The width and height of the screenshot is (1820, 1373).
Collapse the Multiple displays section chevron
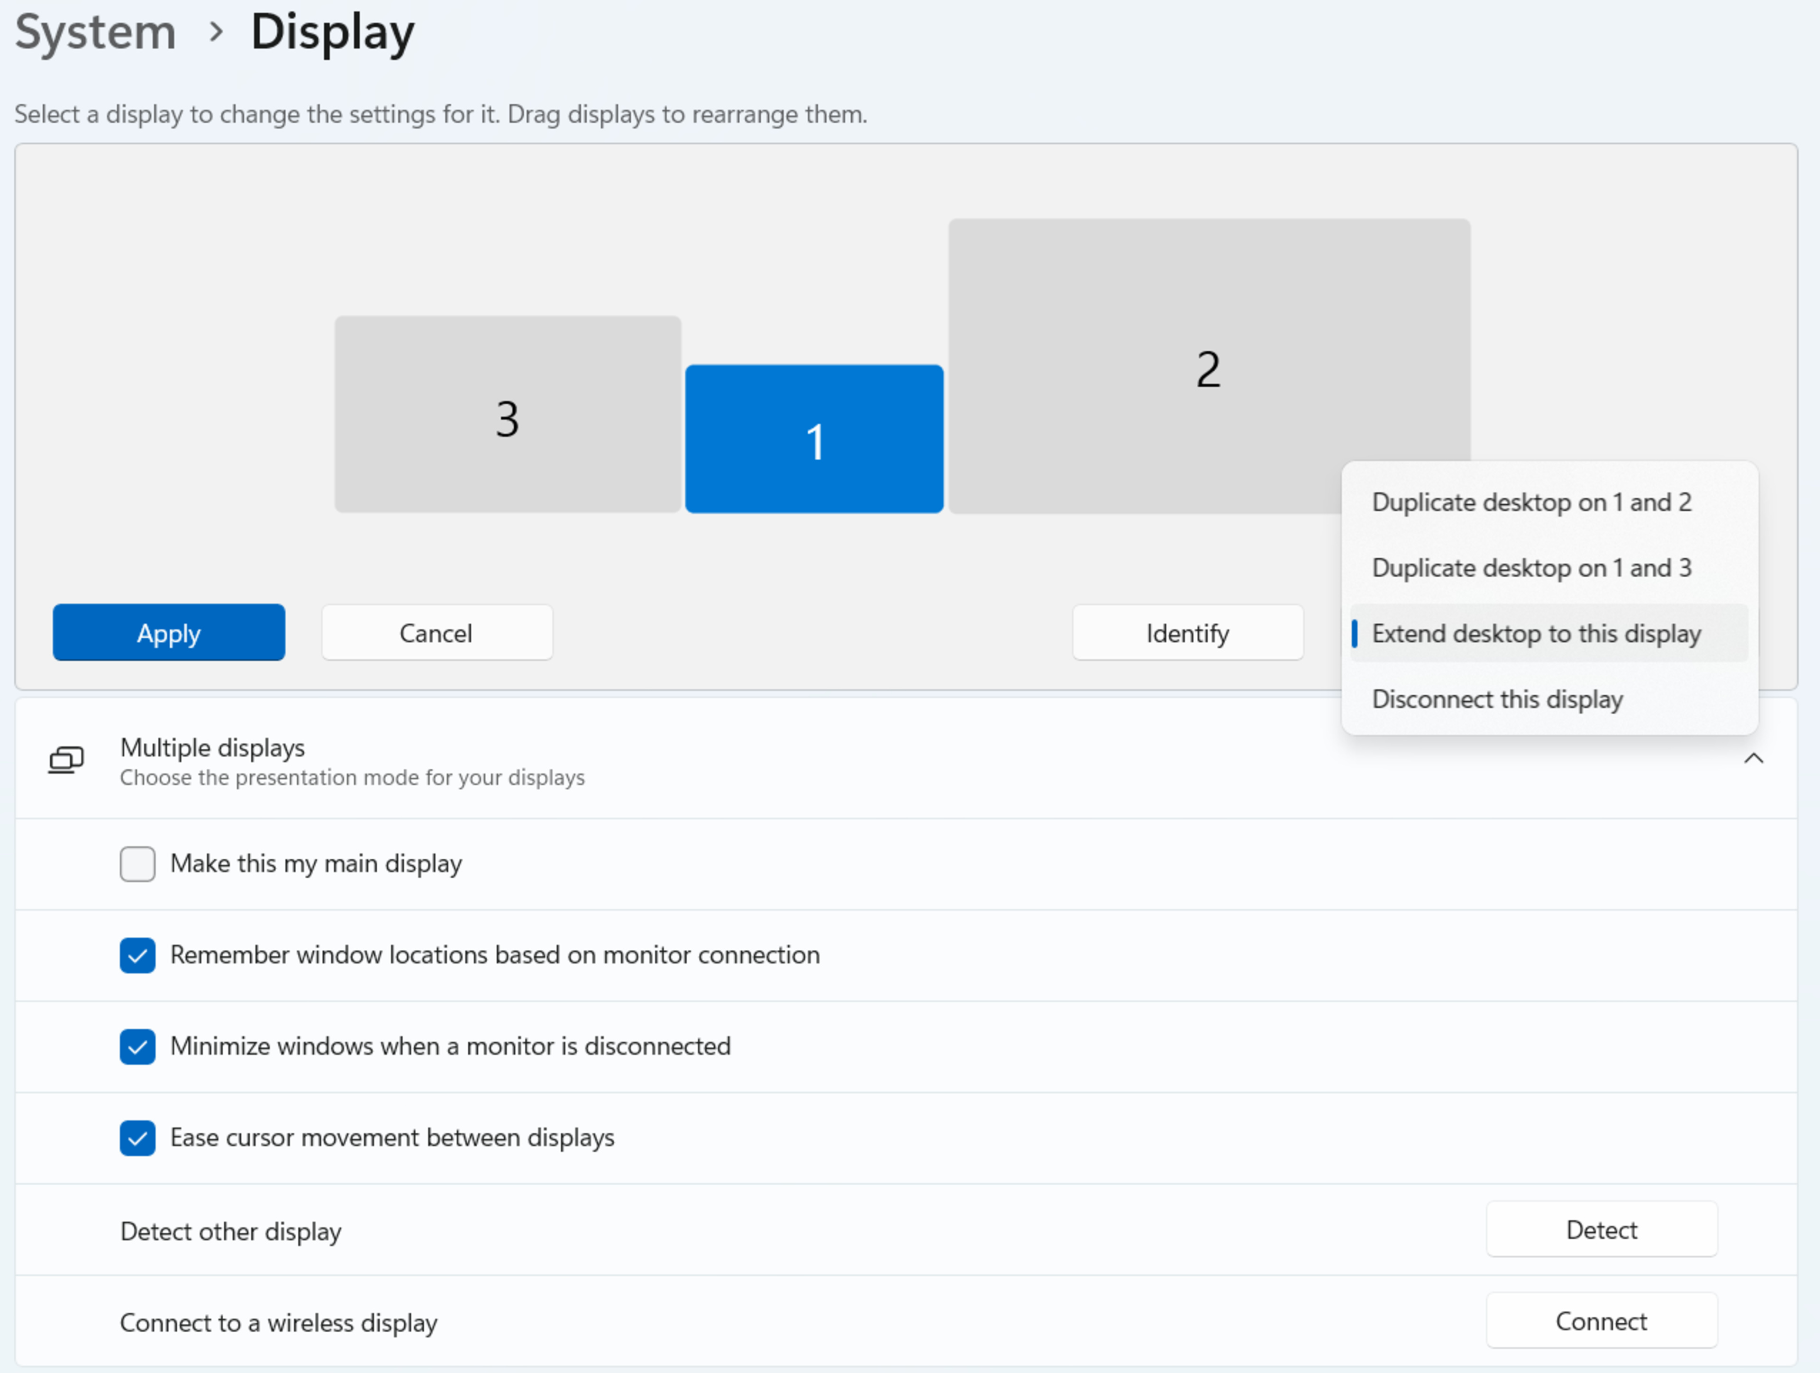click(1753, 758)
